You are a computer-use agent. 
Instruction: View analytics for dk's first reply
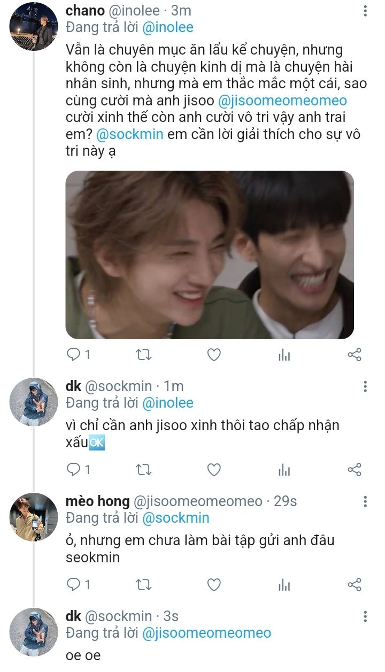pyautogui.click(x=284, y=470)
